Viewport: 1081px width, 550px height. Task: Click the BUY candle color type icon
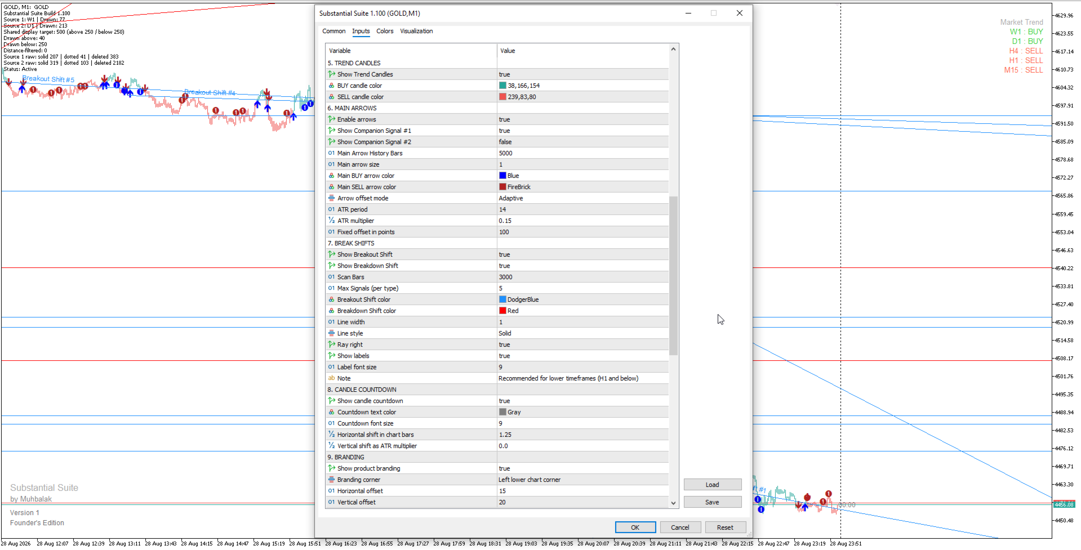coord(332,86)
